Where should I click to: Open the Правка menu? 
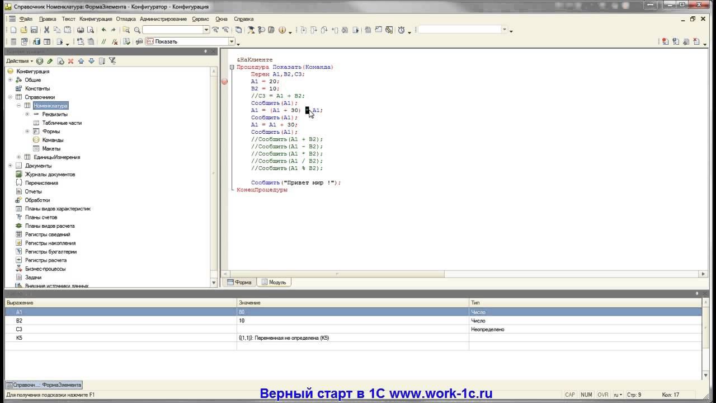48,19
